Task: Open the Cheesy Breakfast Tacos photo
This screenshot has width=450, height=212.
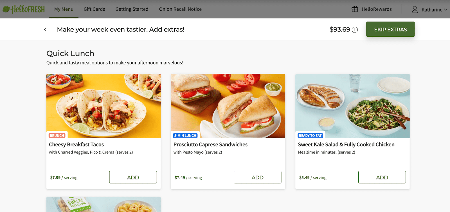Action: (x=103, y=106)
